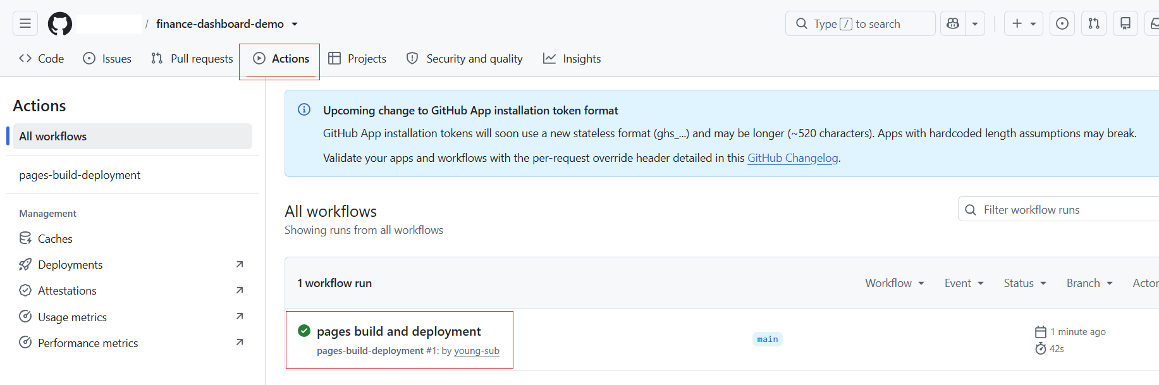
Task: Expand the Event filter dropdown
Action: [964, 283]
